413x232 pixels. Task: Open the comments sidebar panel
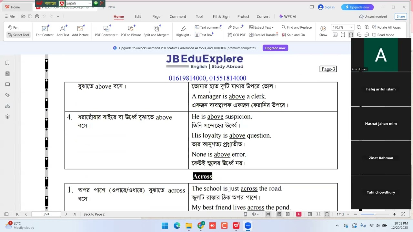pyautogui.click(x=7, y=84)
